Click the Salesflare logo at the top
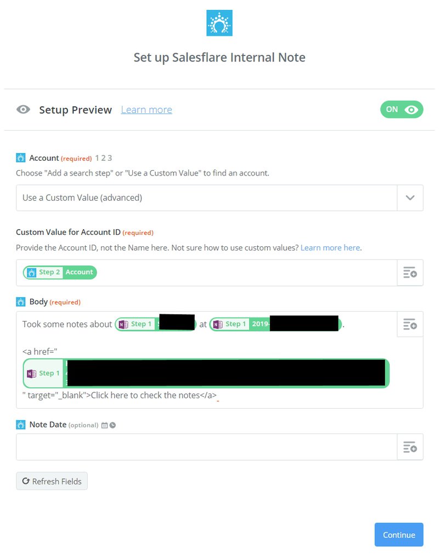 tap(219, 23)
